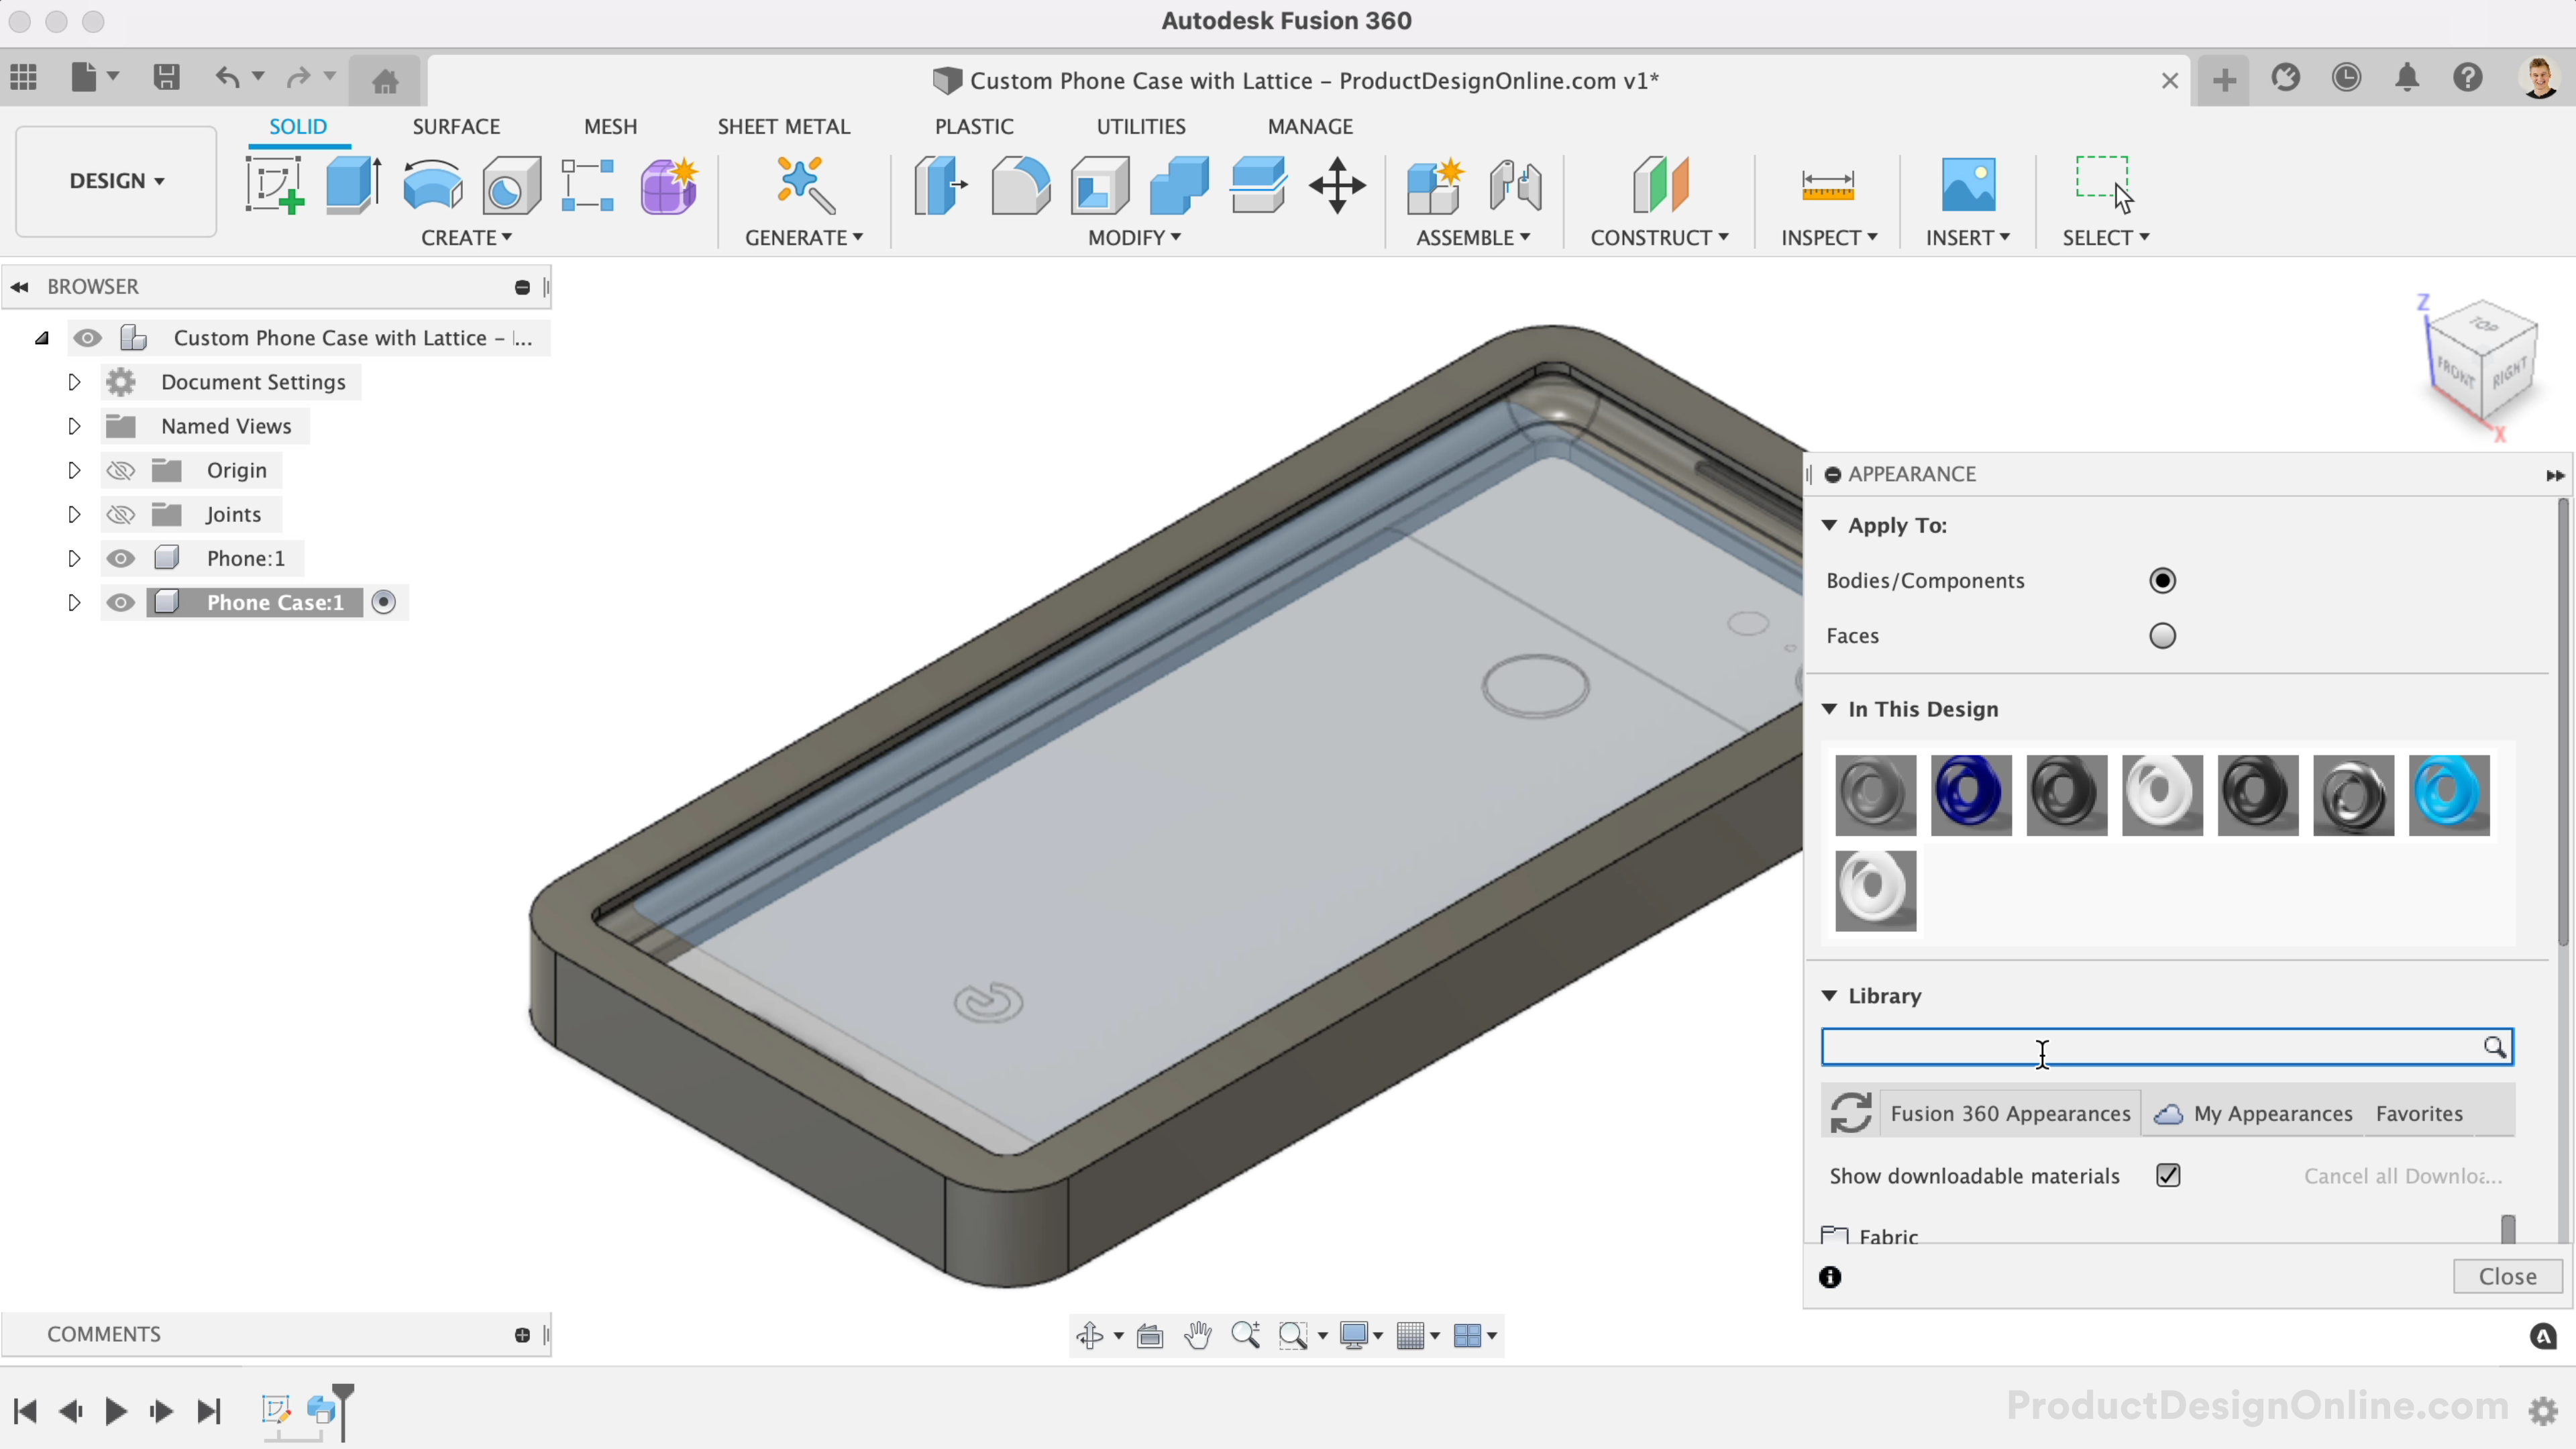
Task: Hide the Phone:1 component
Action: click(120, 558)
